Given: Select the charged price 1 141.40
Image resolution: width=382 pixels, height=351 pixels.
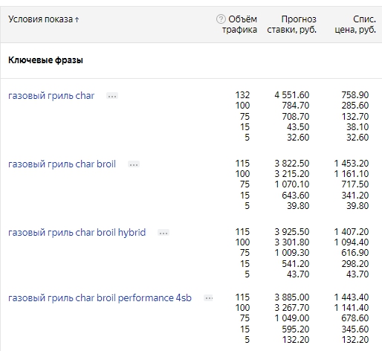Looking at the screenshot, I should coord(352,308).
